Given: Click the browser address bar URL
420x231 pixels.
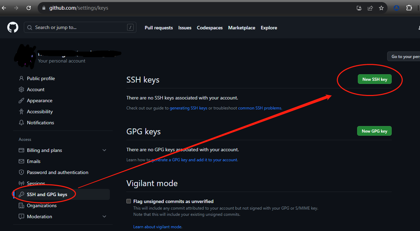Looking at the screenshot, I should click(79, 8).
